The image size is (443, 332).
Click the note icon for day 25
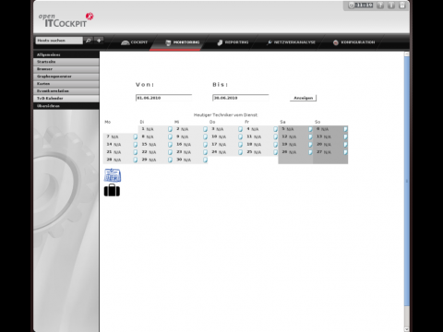(x=275, y=152)
